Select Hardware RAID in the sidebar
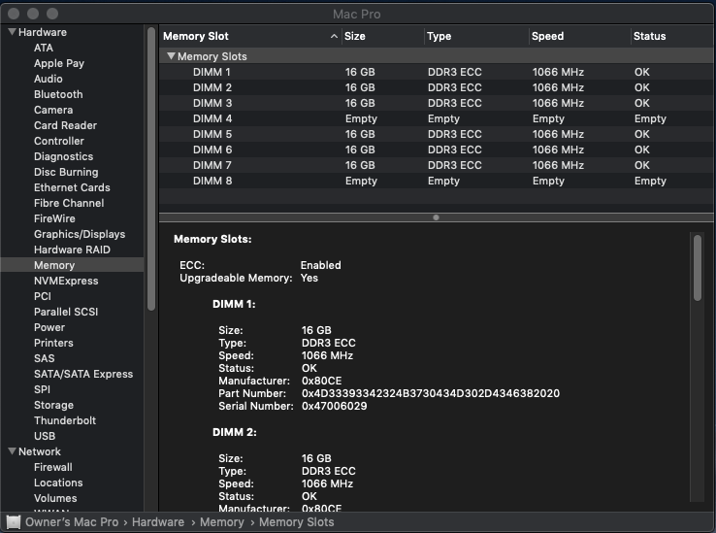The image size is (716, 533). (72, 250)
